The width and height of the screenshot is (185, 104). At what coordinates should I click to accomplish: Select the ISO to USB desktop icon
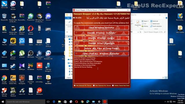(x=4, y=5)
